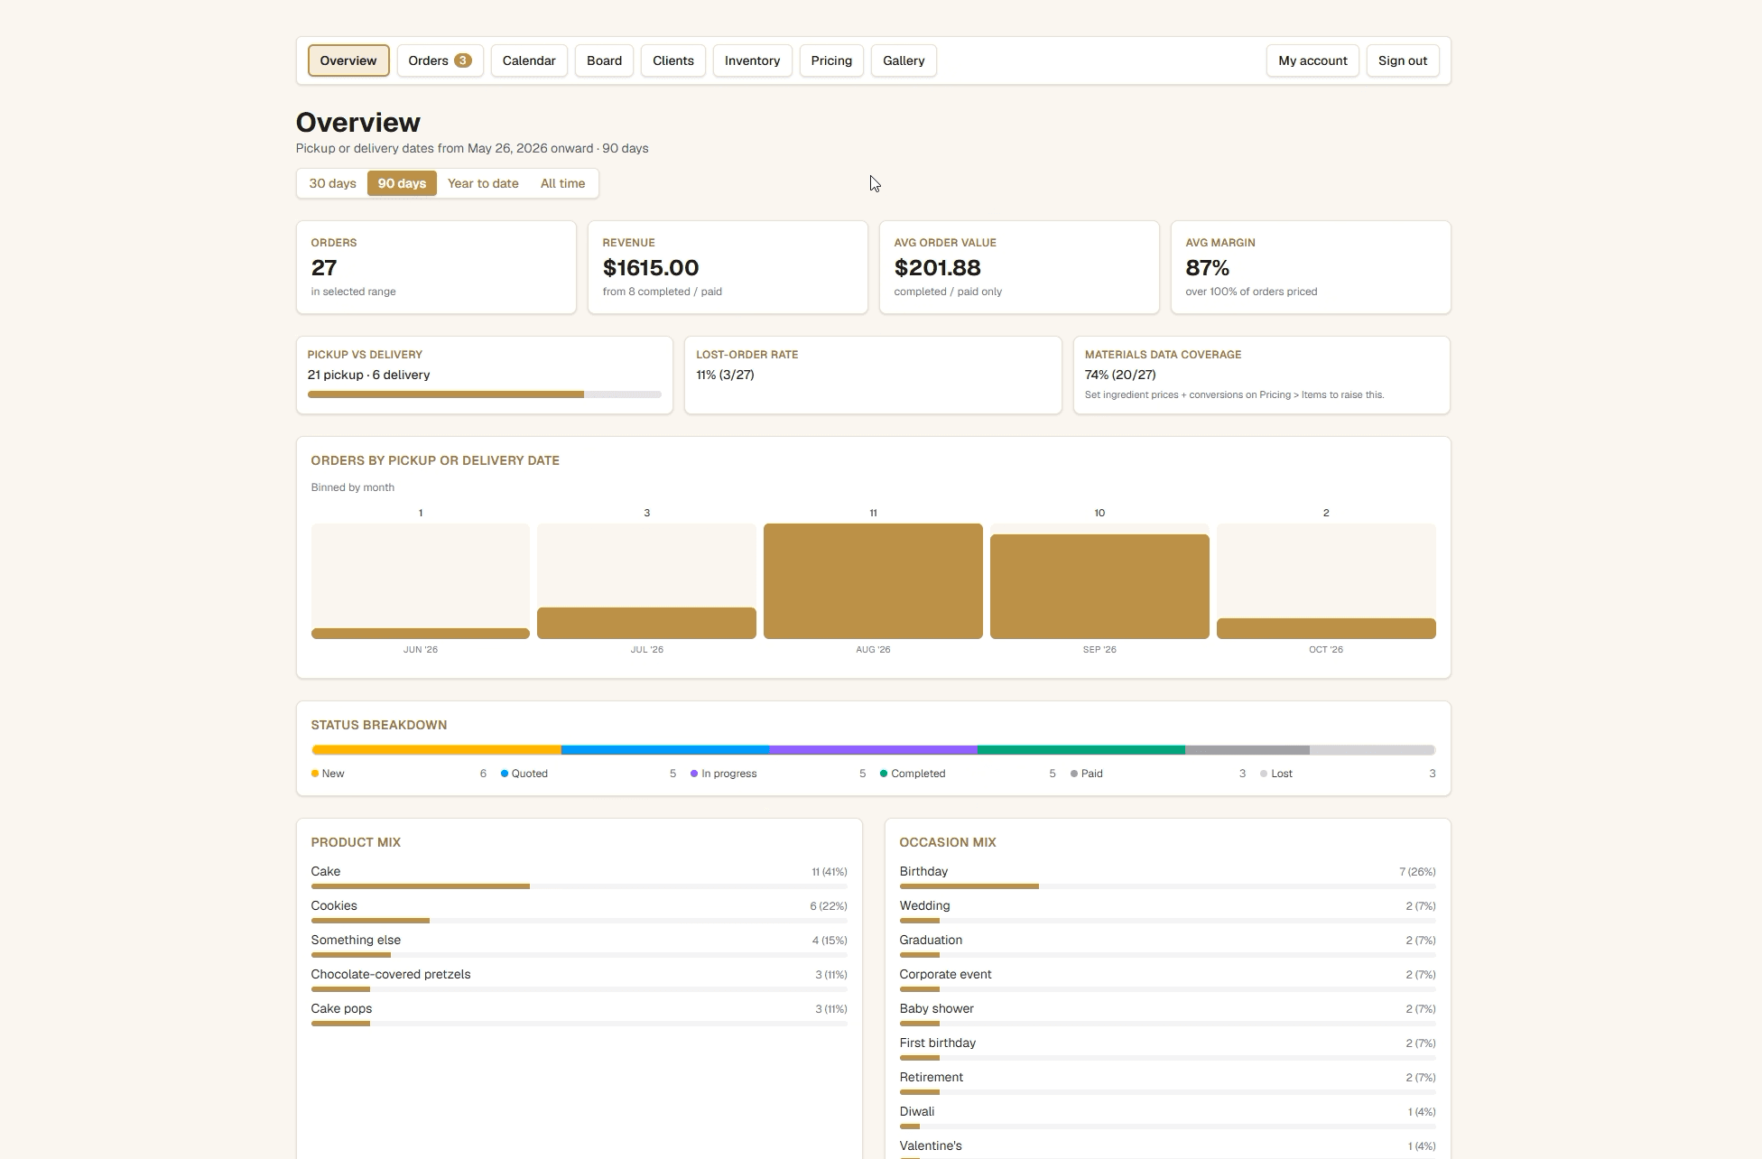Click the OCT '26 chart bar
Viewport: 1762px width, 1159px height.
coord(1326,628)
